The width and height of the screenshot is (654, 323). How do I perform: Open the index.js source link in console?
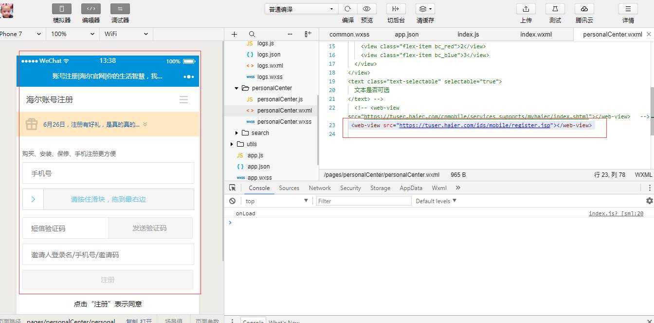click(x=616, y=213)
